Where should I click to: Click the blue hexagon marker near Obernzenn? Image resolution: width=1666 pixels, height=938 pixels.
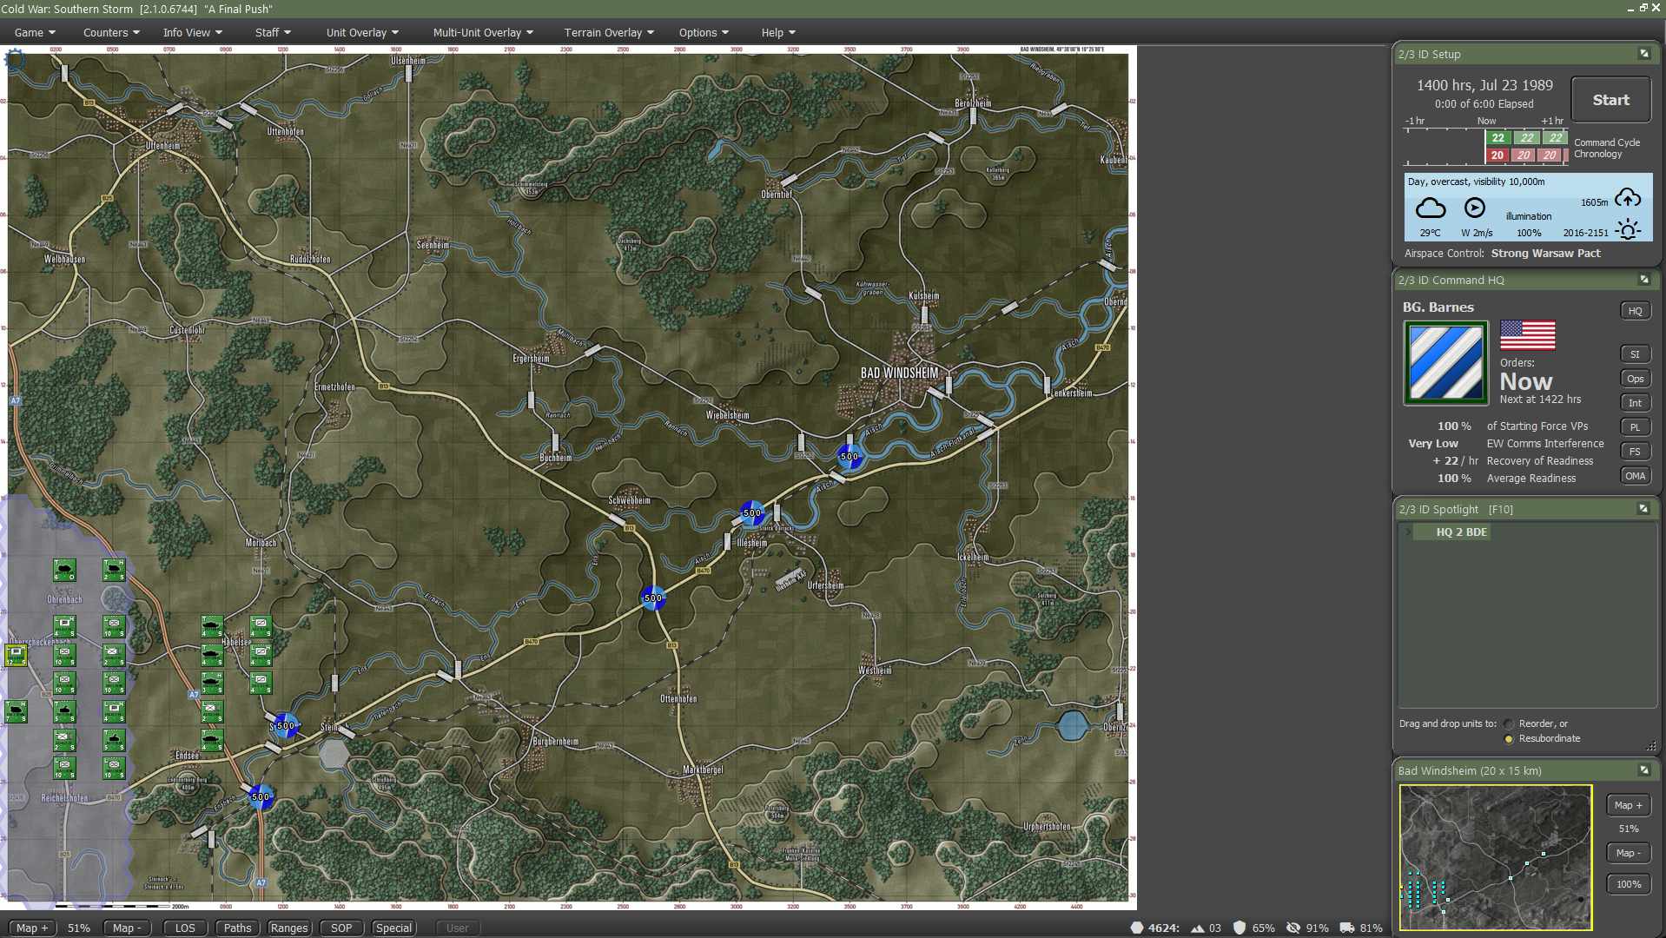coord(1073,725)
